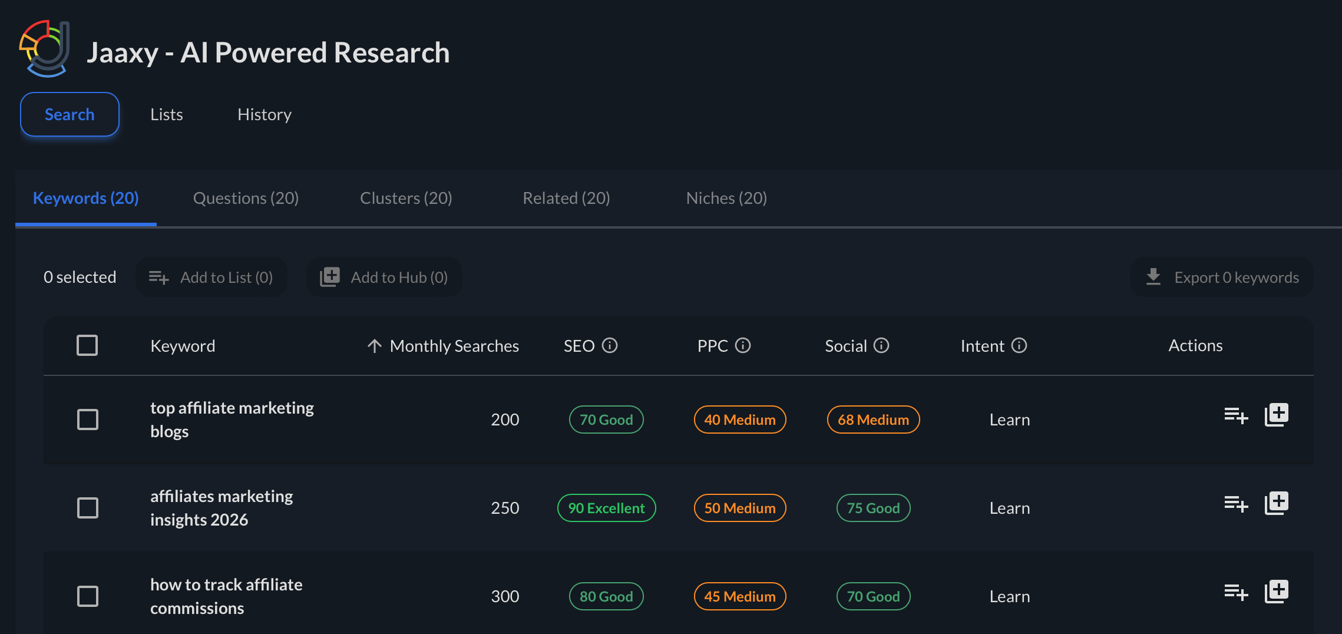Add 'affiliates marketing insights 2026' to hub icon
This screenshot has height=634, width=1342.
point(1277,503)
